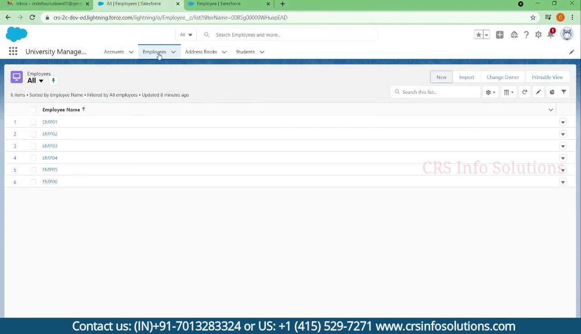Viewport: 581px width, 334px height.
Task: Open the Notifications bell icon
Action: 551,35
